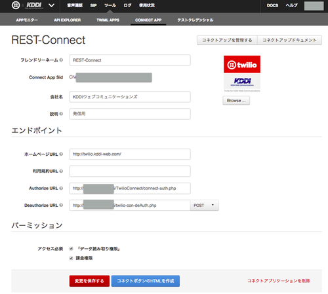The height and width of the screenshot is (294, 328).
Task: Switch to the APPモニター tab
Action: pos(27,20)
